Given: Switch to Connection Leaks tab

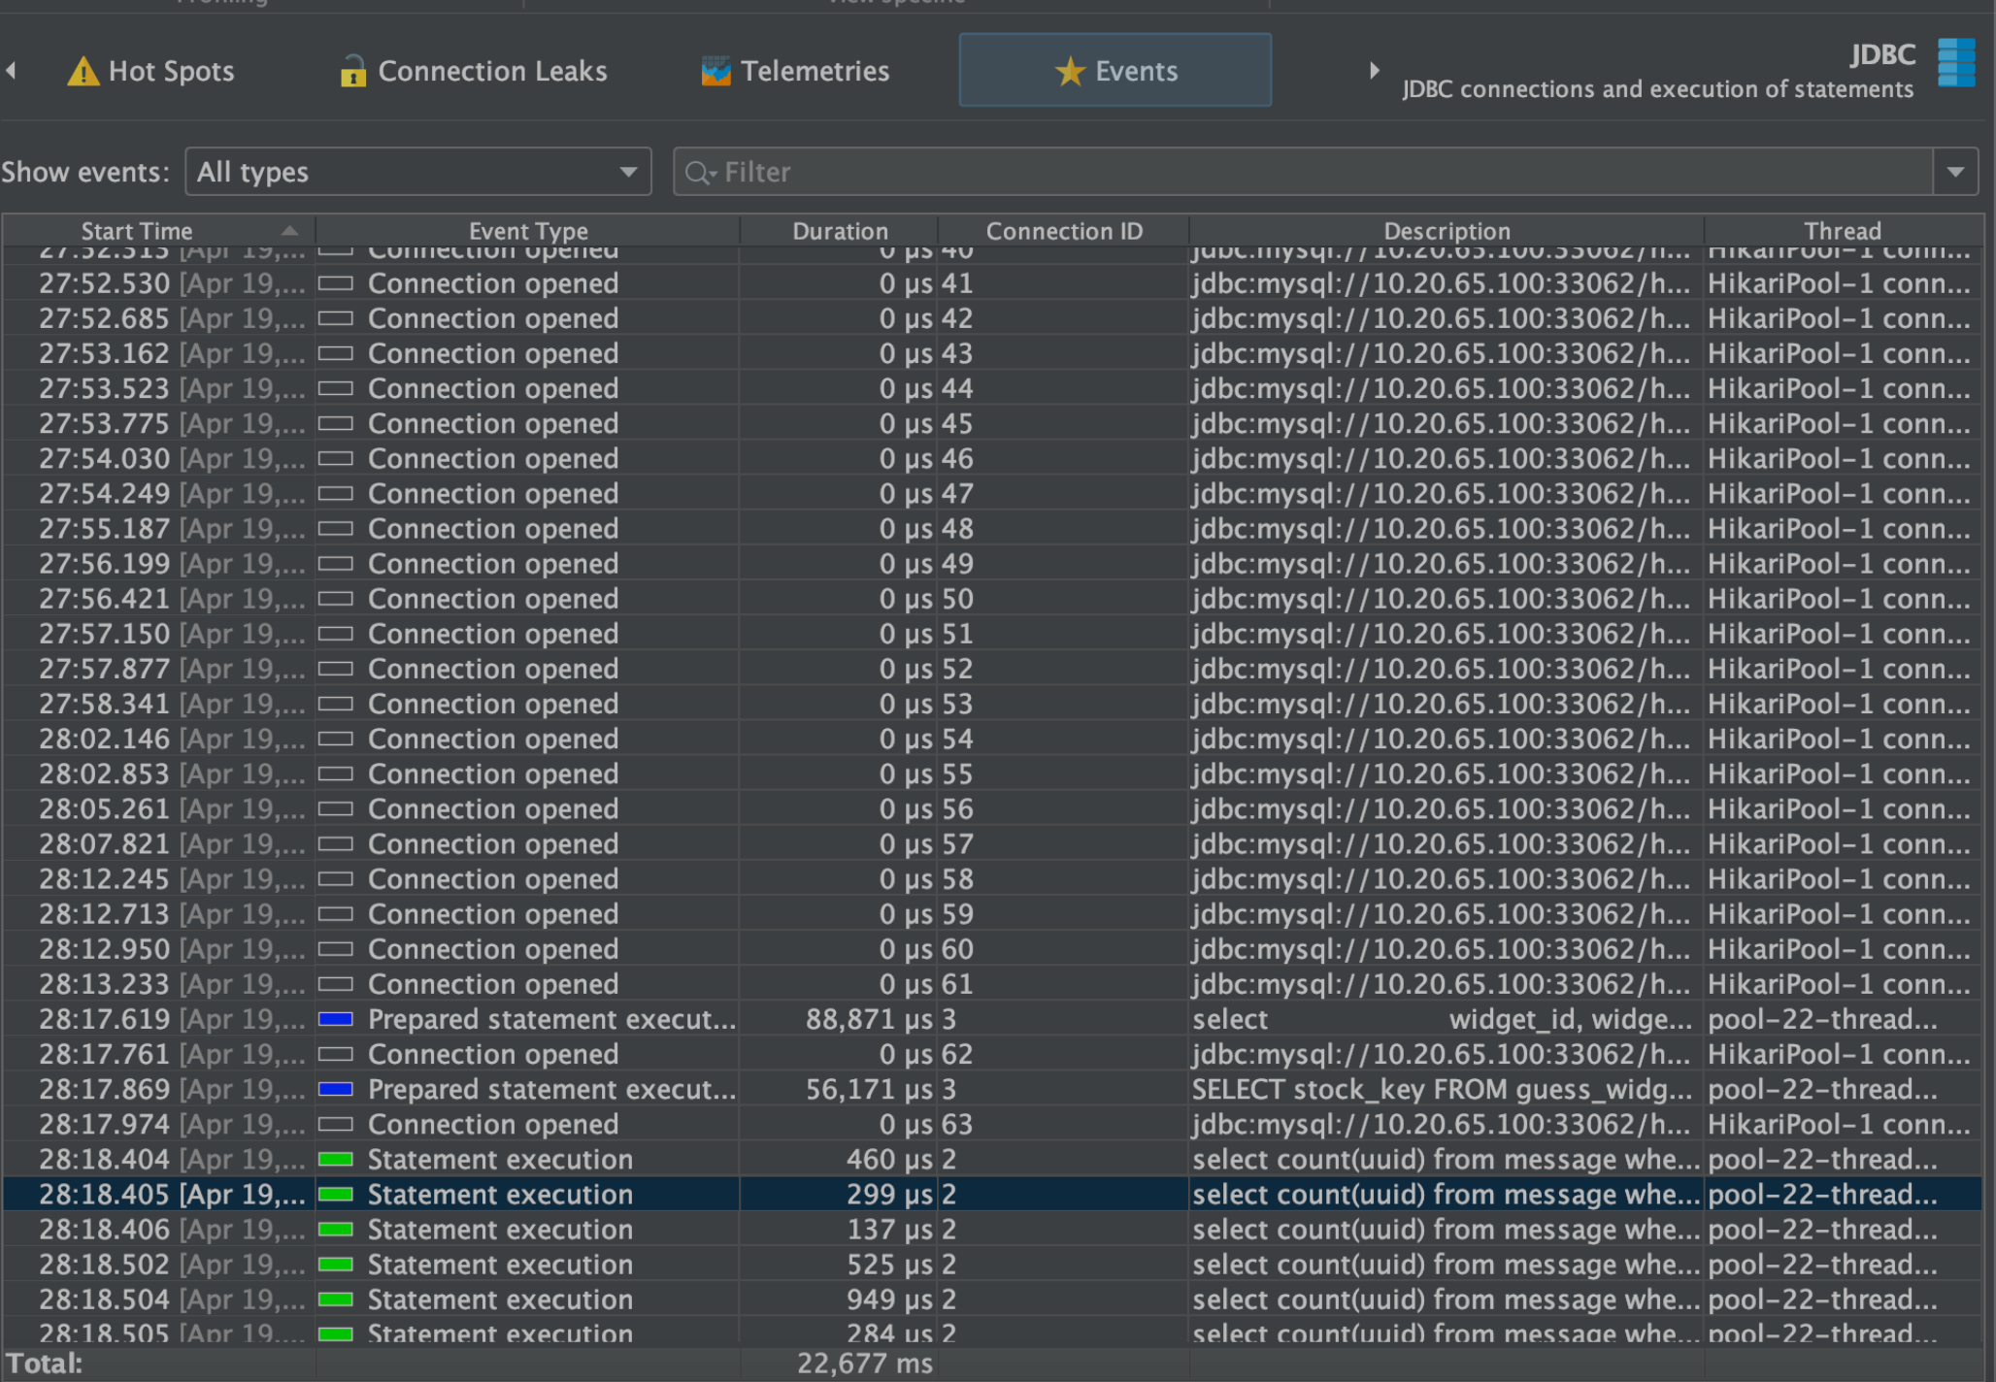Looking at the screenshot, I should click(474, 71).
